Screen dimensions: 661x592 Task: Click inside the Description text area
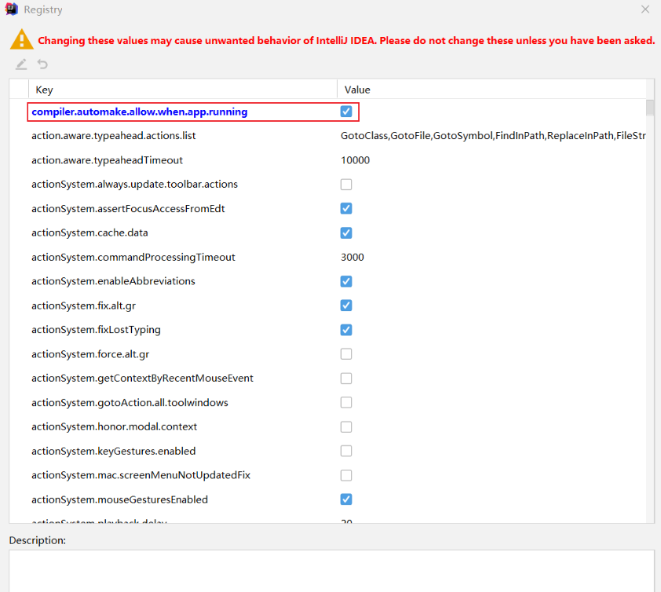(x=332, y=571)
